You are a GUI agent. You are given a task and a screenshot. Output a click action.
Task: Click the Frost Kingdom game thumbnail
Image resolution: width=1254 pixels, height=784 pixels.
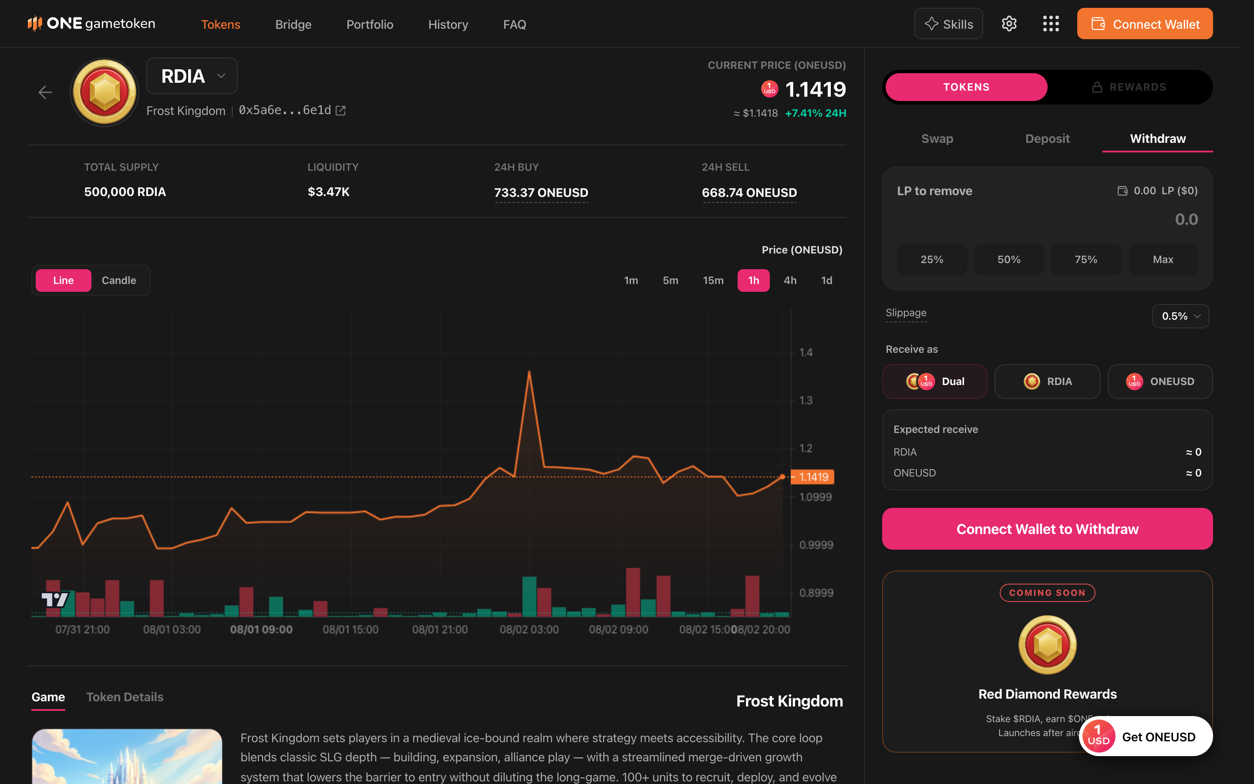coord(127,756)
